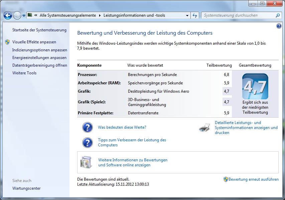The height and width of the screenshot is (200, 285).
Task: Click the software box icon
Action: (x=86, y=162)
